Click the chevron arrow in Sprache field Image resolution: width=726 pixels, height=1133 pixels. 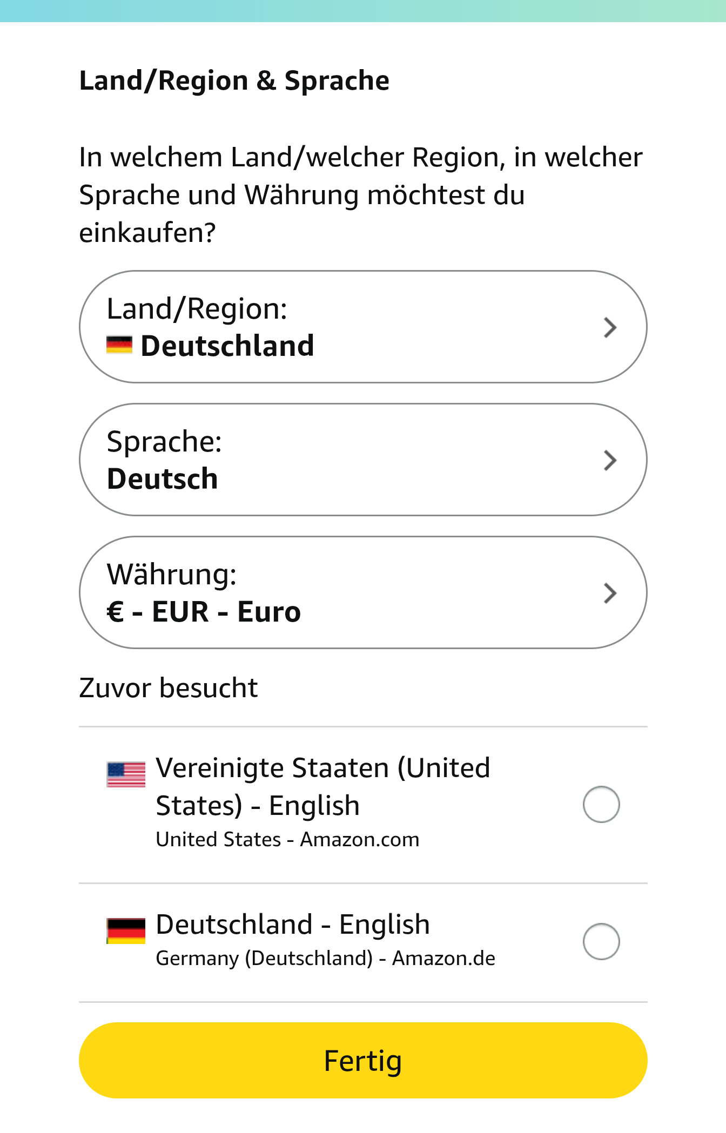click(x=610, y=460)
